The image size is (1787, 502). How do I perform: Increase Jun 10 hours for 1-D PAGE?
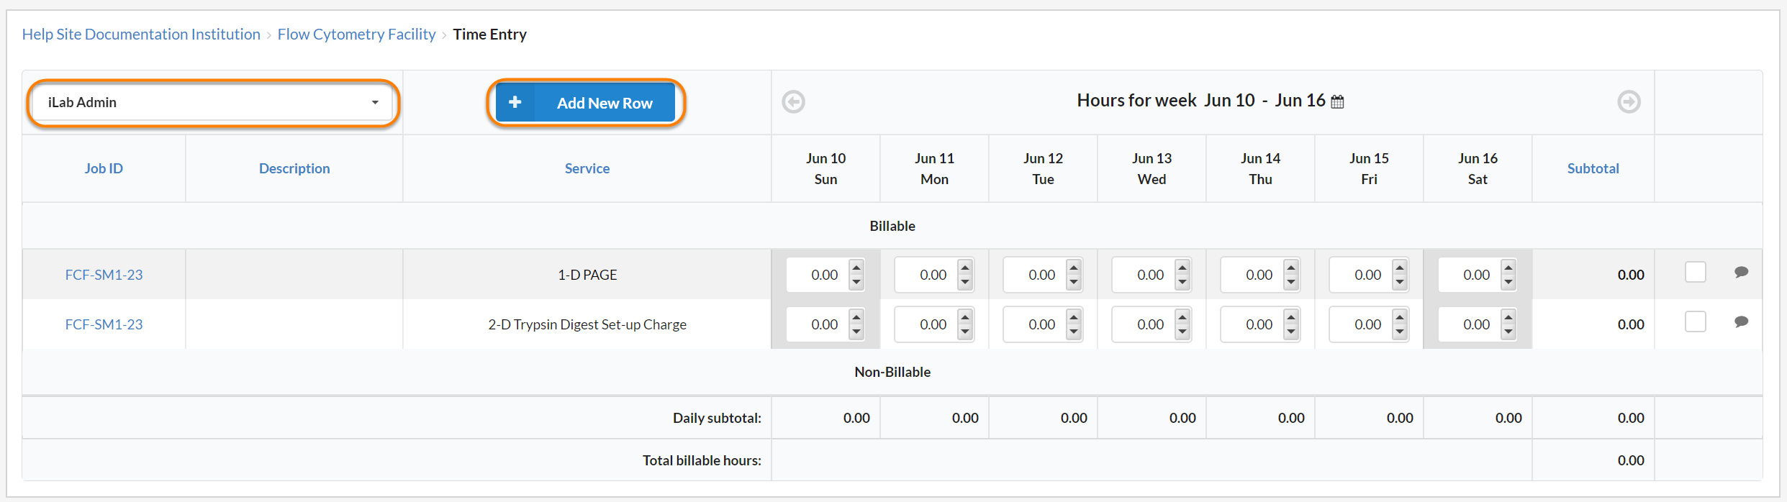[856, 268]
